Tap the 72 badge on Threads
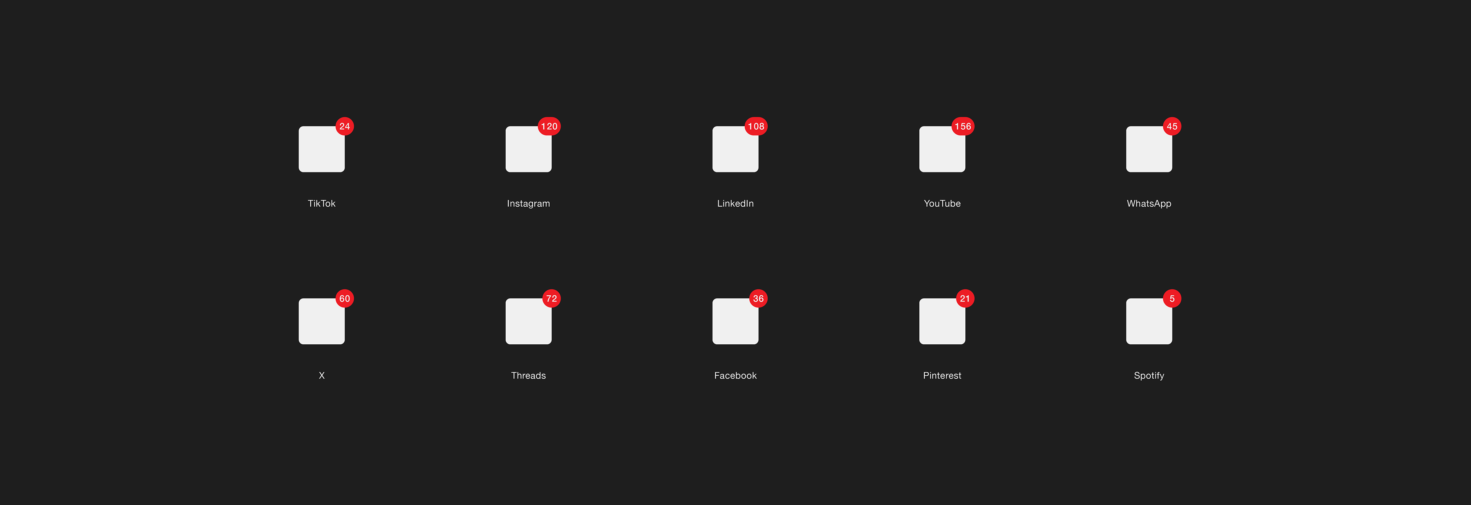Image resolution: width=1471 pixels, height=505 pixels. 551,299
